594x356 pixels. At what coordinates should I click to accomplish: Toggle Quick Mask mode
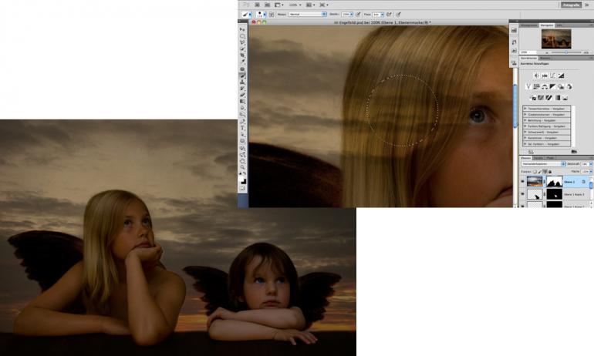(242, 188)
